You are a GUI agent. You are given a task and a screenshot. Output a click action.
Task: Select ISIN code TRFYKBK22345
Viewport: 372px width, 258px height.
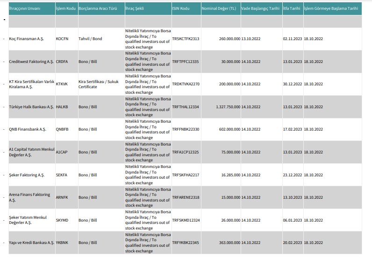click(186, 243)
